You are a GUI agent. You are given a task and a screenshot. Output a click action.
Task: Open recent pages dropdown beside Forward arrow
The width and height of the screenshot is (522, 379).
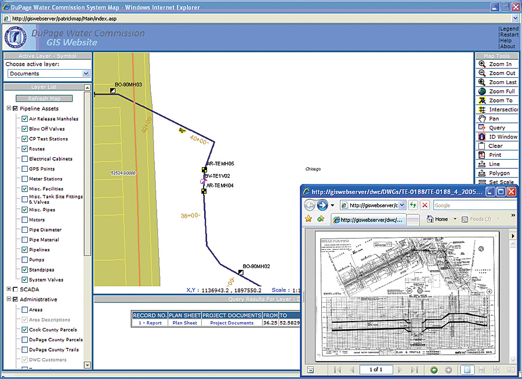coord(332,205)
